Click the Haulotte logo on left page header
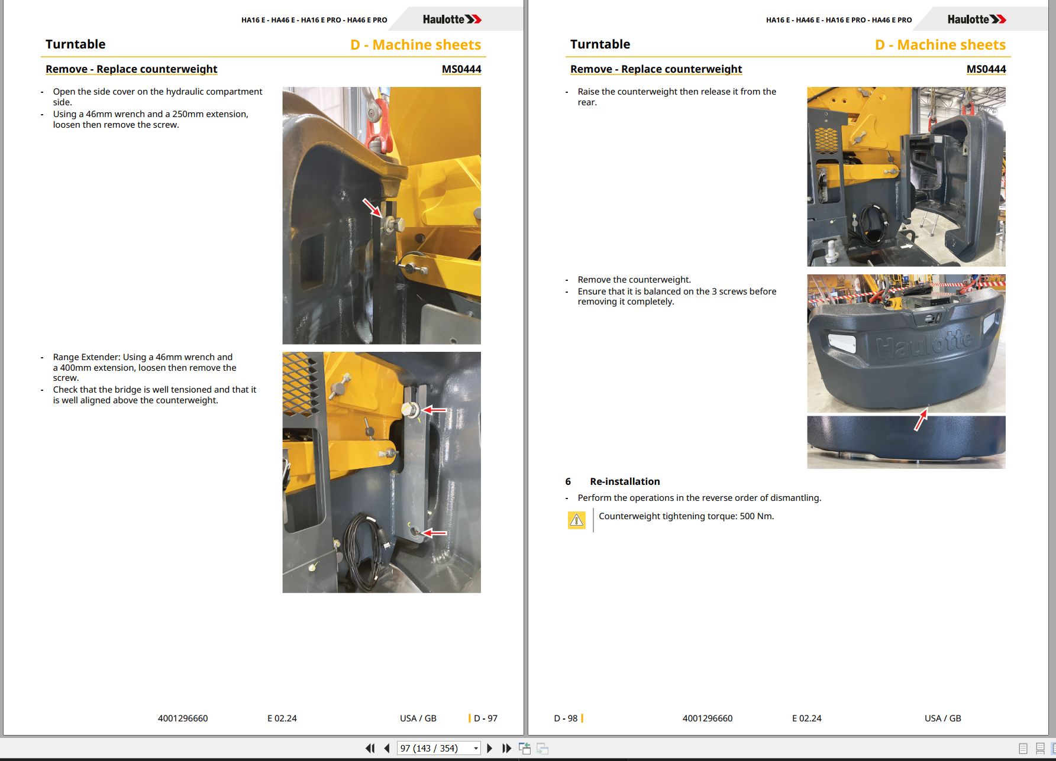Viewport: 1056px width, 761px height. coord(452,19)
